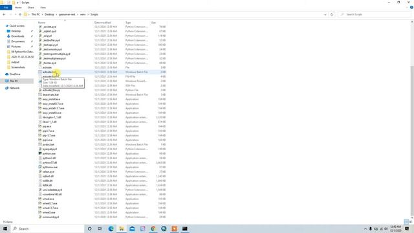Image resolution: width=414 pixels, height=233 pixels.
Task: Select libcrypto-1_1.dll file icon
Action: [40, 117]
